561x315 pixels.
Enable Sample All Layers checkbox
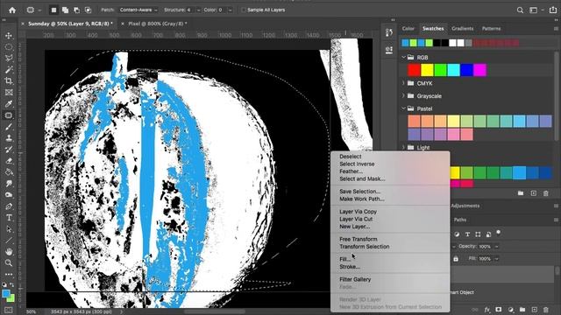pyautogui.click(x=244, y=10)
